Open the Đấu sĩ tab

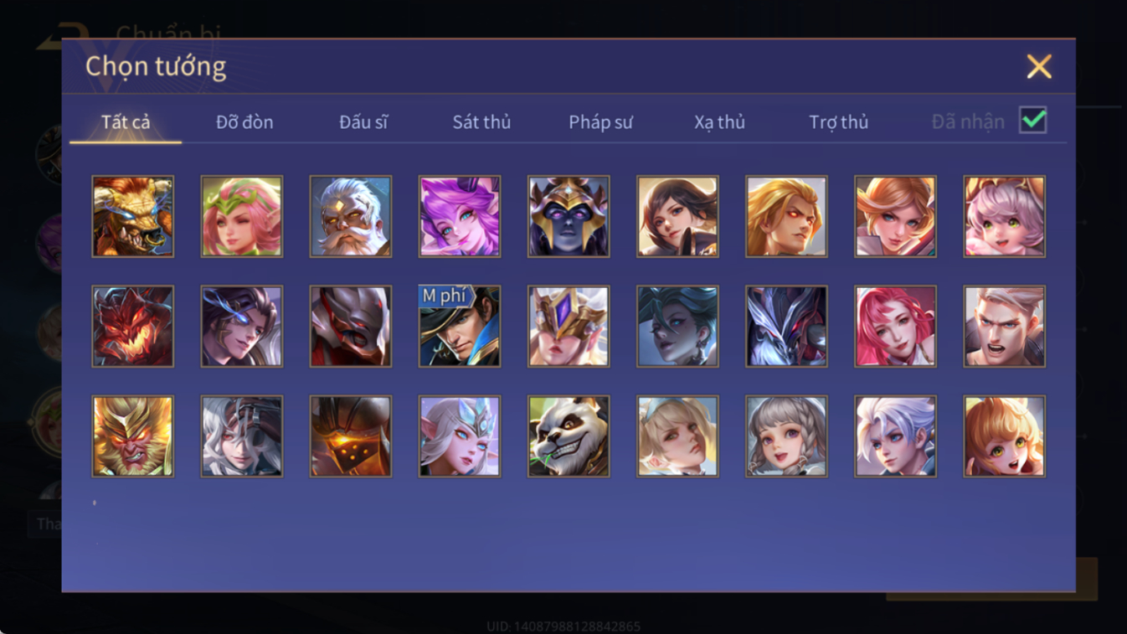(x=363, y=121)
